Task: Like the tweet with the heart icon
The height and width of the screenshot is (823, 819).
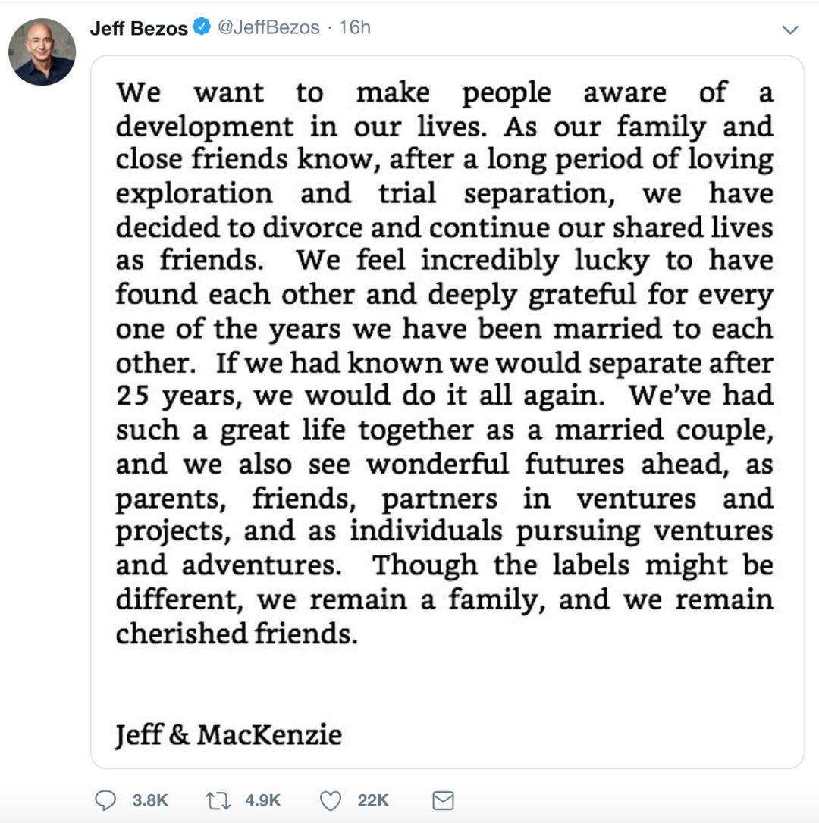Action: pos(331,800)
